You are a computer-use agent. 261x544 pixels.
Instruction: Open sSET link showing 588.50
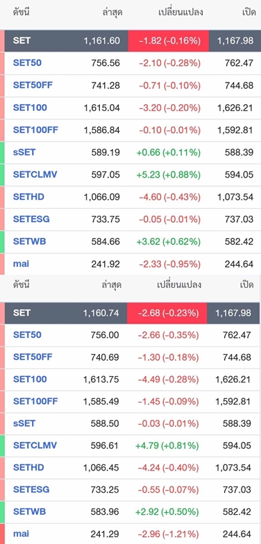tap(24, 423)
